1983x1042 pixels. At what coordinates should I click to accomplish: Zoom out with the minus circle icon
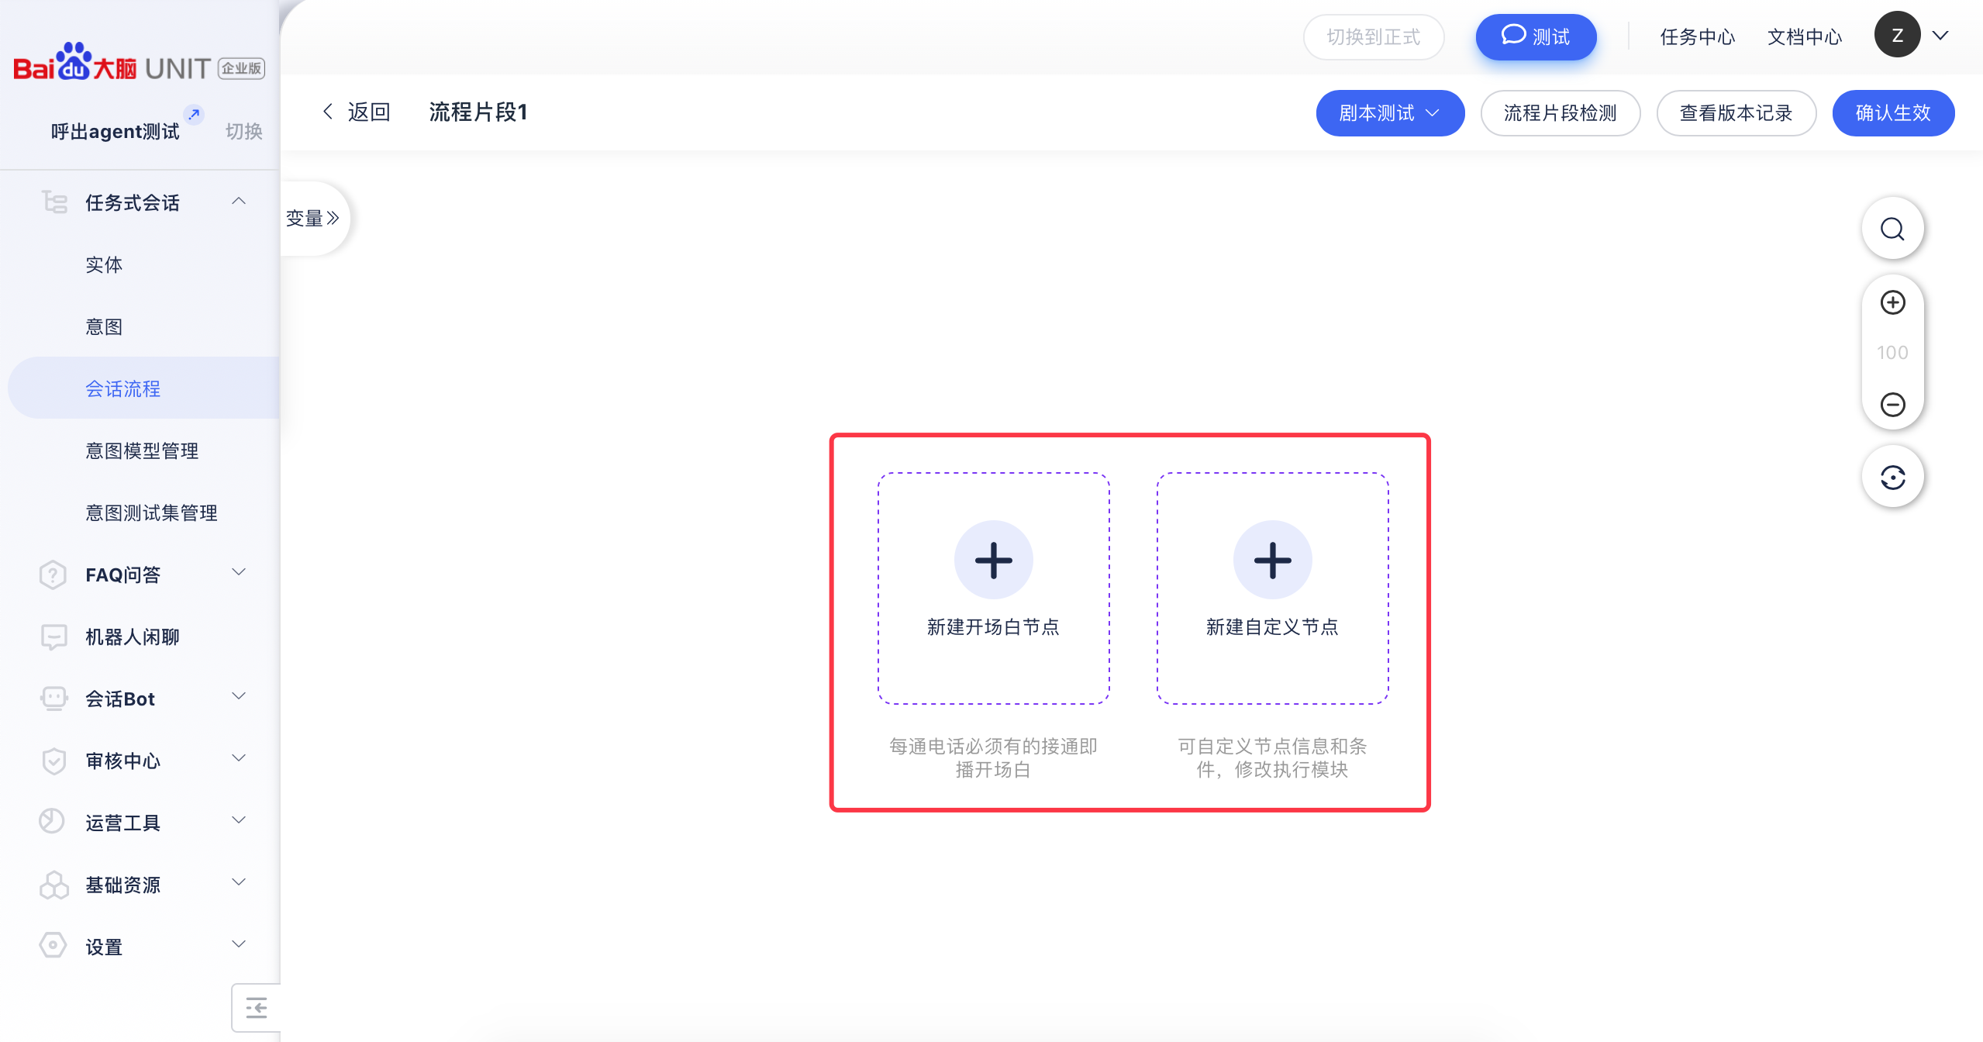(x=1892, y=404)
